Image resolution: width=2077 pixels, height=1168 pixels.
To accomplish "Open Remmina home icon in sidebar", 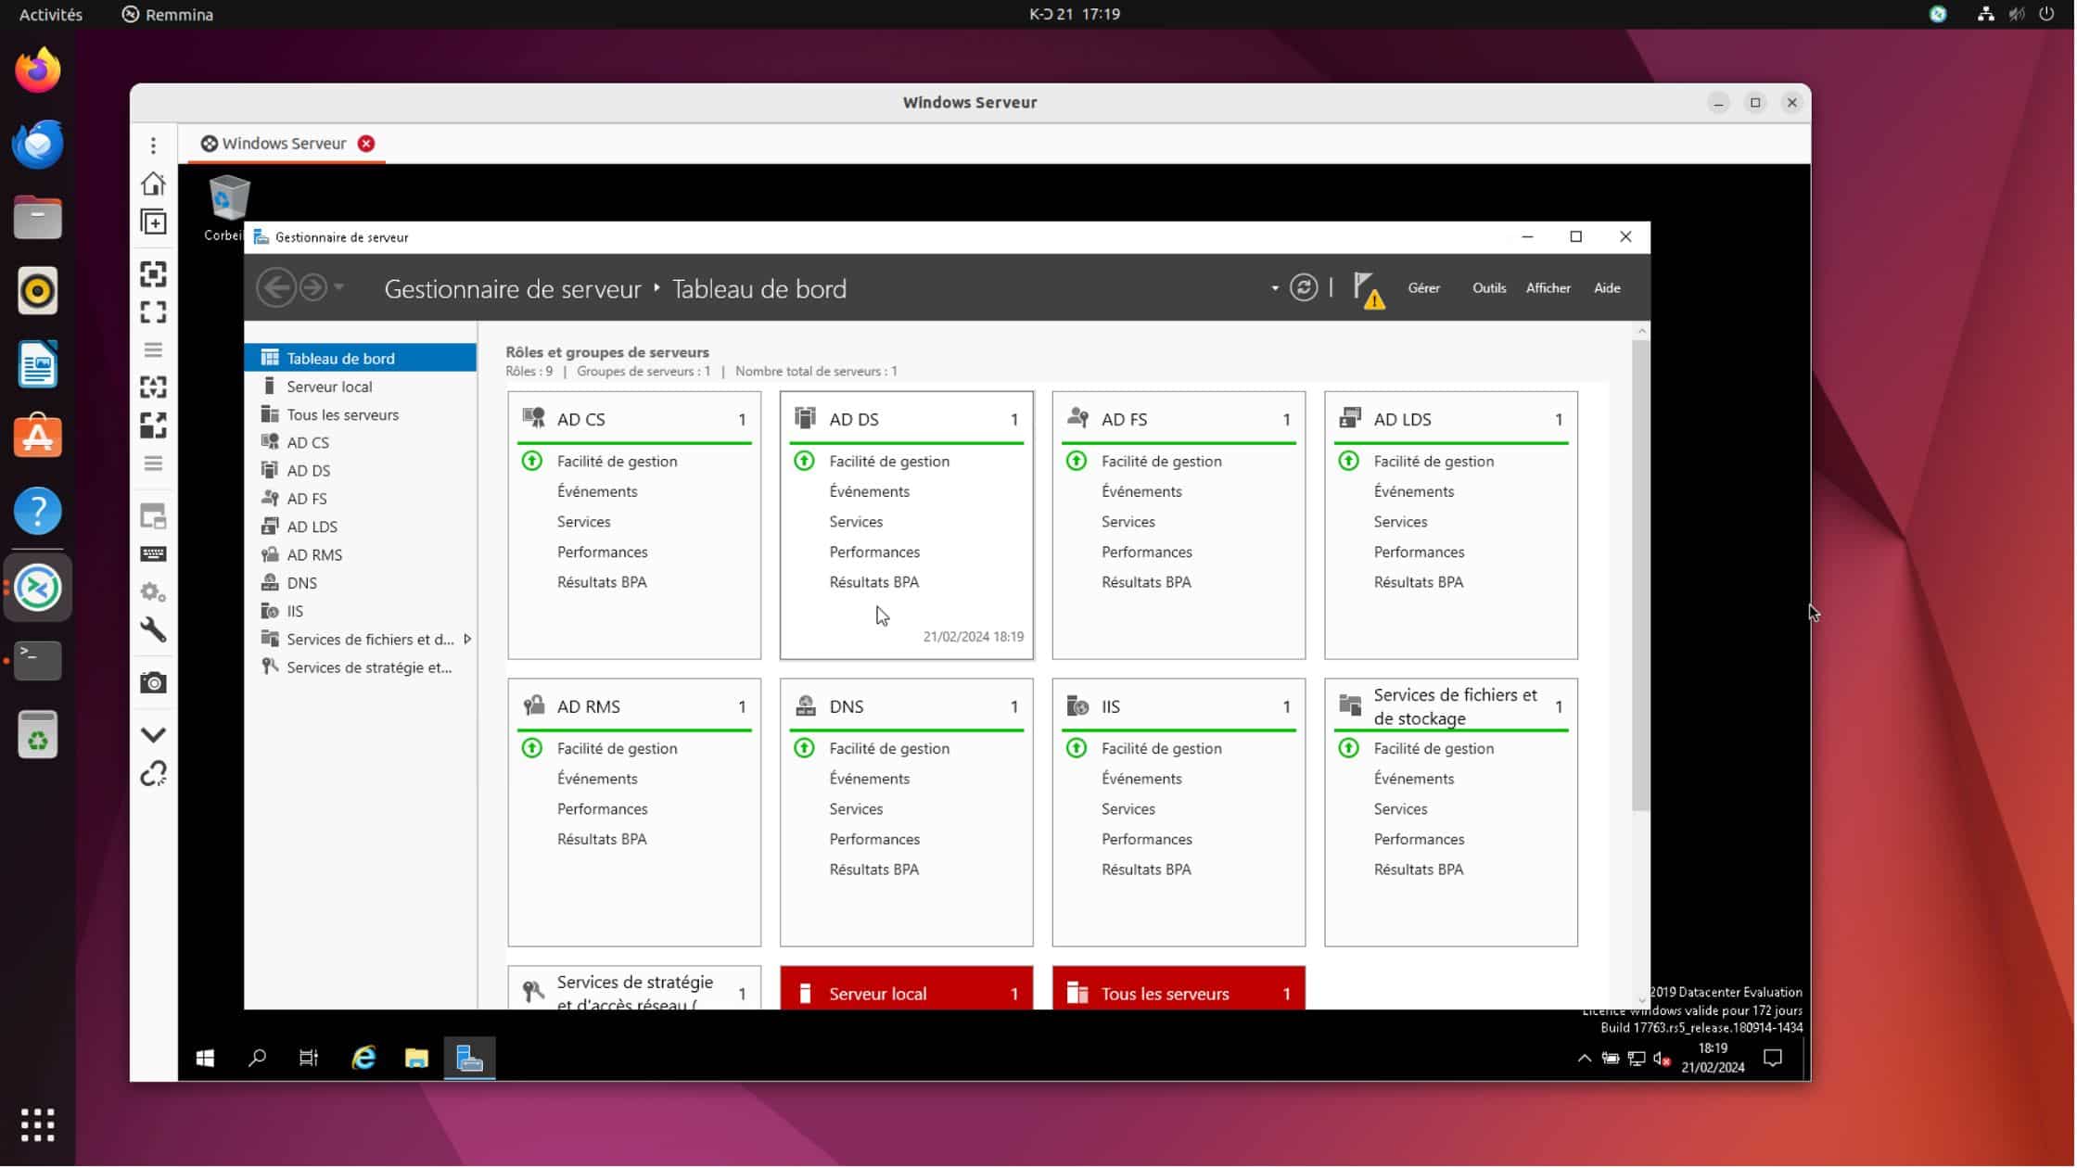I will pos(153,184).
